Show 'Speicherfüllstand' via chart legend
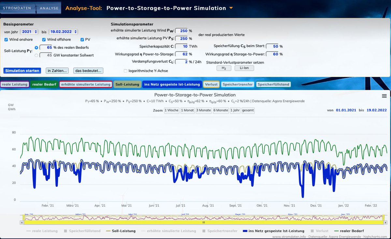This screenshot has width=391, height=239. pyautogui.click(x=82, y=231)
